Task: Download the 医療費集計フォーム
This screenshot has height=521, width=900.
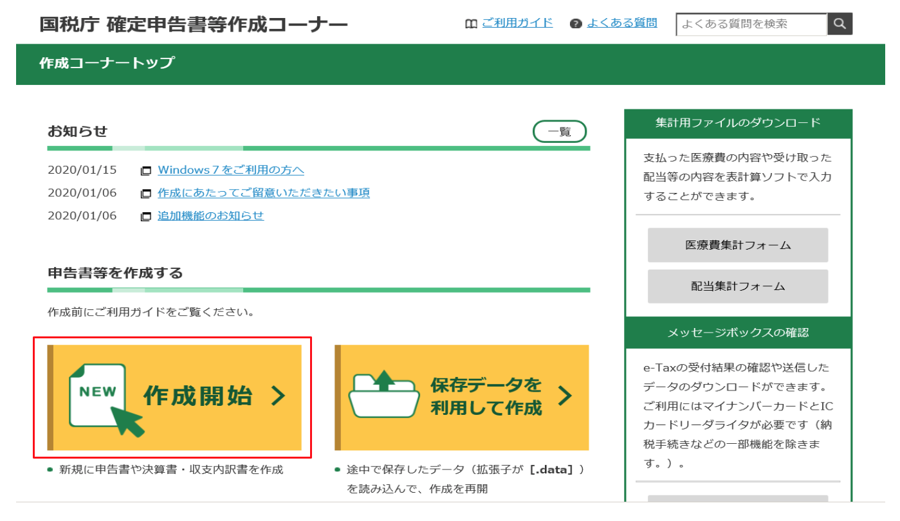Action: 737,245
